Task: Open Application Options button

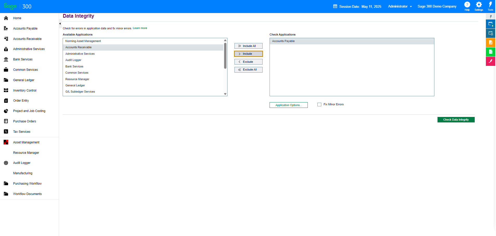Action: [x=289, y=105]
